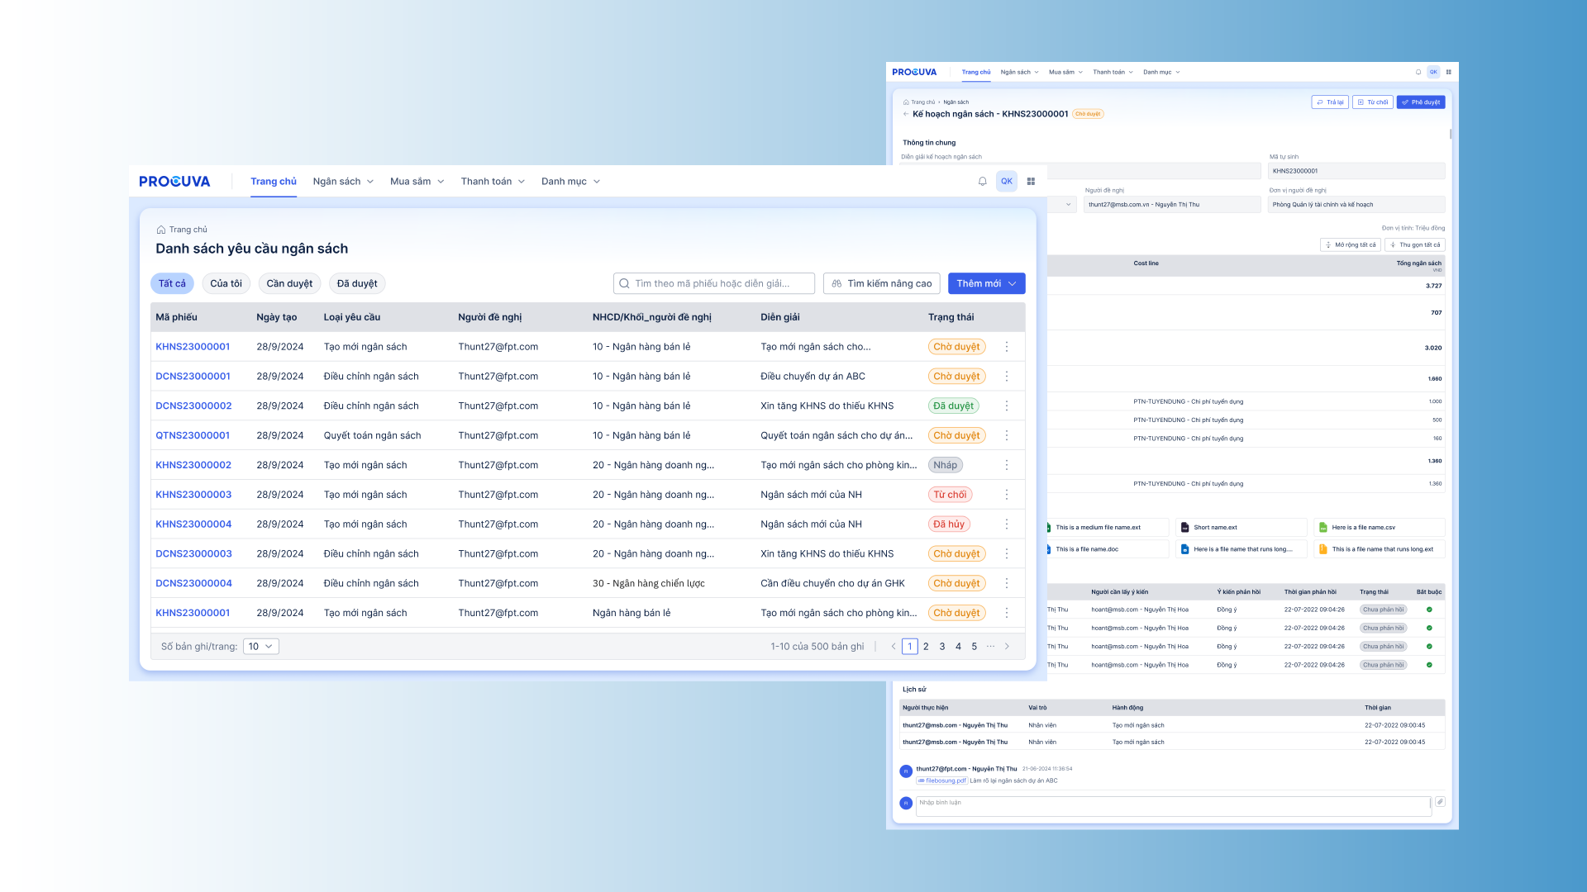Go to page 5 of the list
Screen dimensions: 1587x892
pyautogui.click(x=975, y=647)
